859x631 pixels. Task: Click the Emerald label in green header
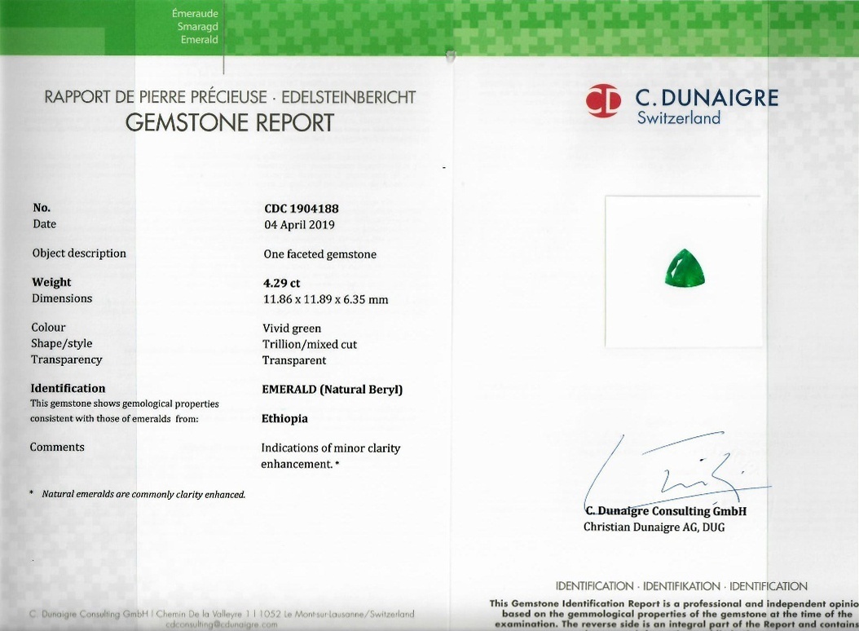[200, 40]
